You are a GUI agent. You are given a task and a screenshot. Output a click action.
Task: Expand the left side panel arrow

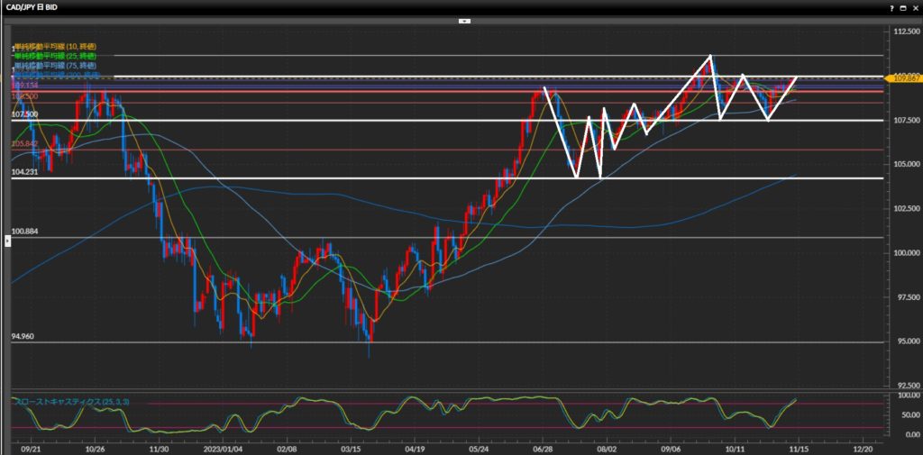click(x=9, y=240)
